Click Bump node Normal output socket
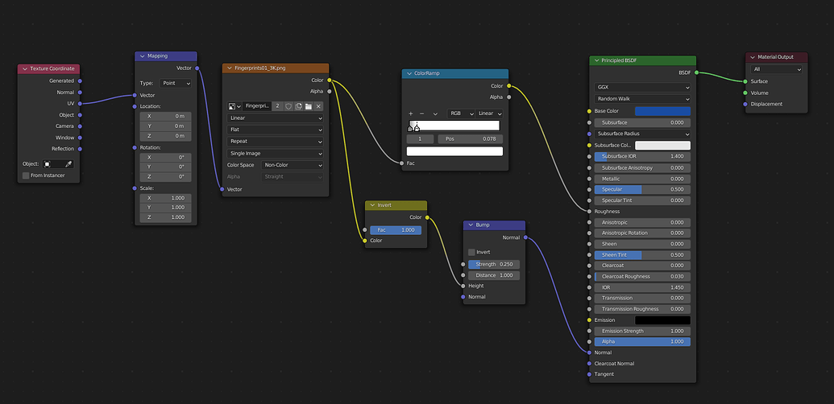The image size is (834, 404). (525, 237)
